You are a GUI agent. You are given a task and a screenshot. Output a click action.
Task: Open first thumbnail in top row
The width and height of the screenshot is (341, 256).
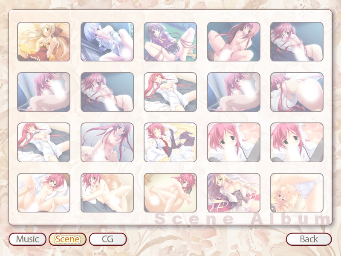44,41
